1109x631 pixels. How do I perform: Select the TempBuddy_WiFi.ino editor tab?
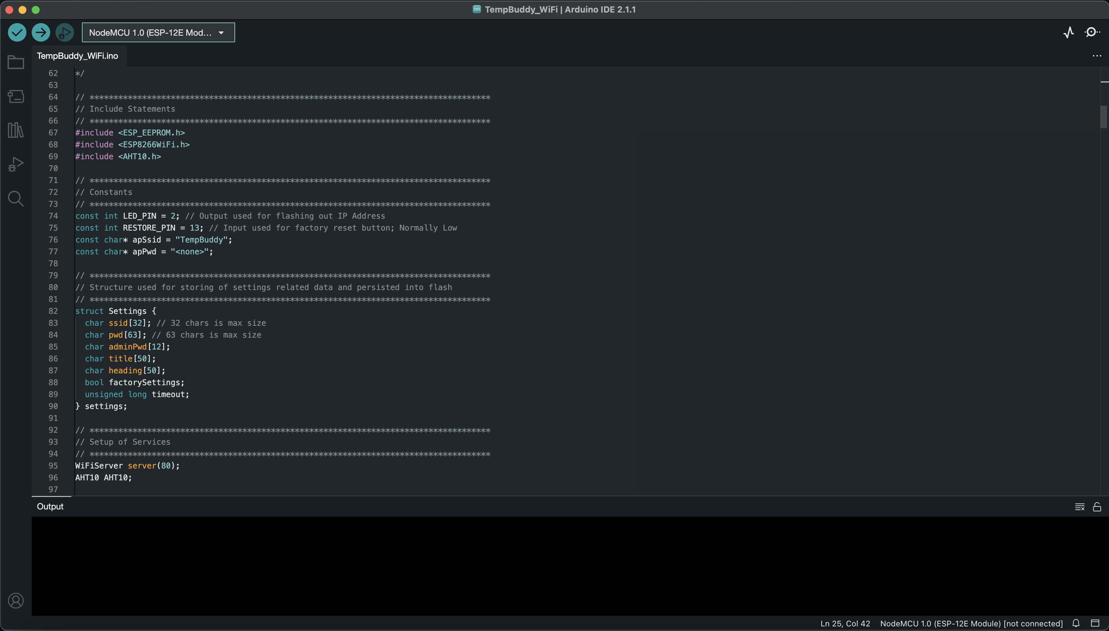click(78, 56)
